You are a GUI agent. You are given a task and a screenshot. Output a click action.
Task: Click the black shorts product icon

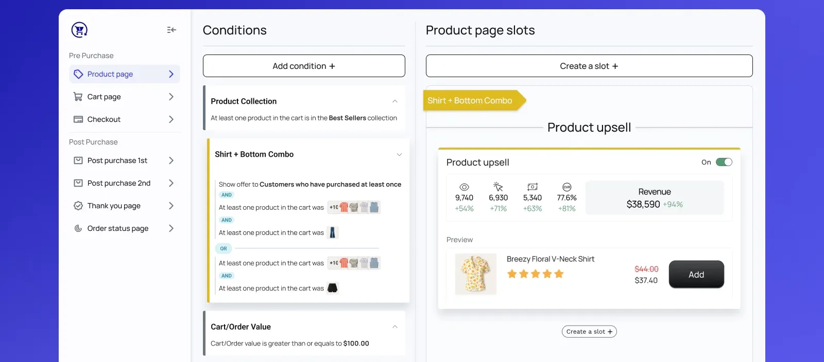click(x=333, y=288)
